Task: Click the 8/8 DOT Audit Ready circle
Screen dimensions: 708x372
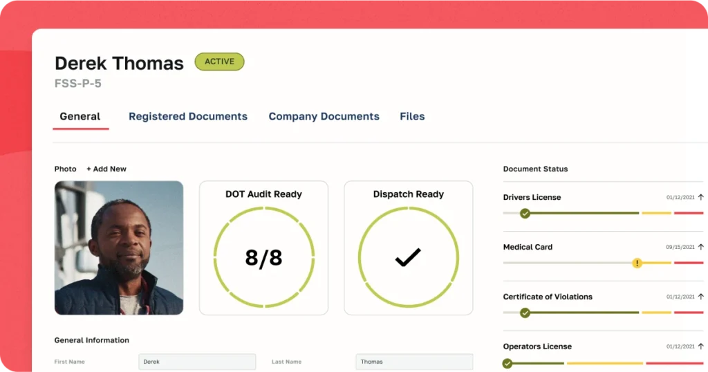Action: [x=263, y=257]
